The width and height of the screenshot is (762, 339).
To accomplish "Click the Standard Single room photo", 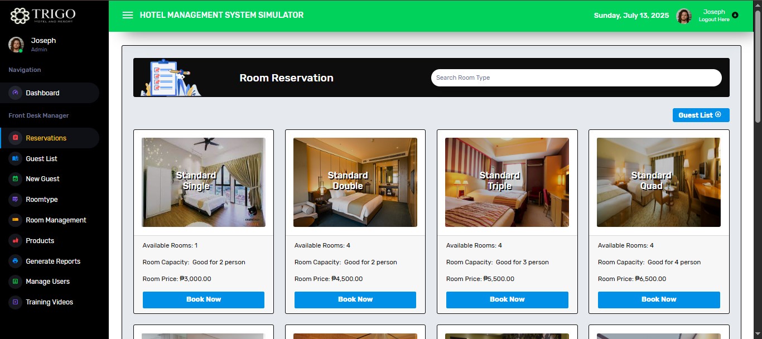I will coord(204,182).
